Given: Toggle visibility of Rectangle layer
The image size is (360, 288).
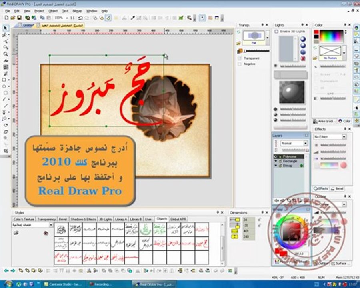Looking at the screenshot, I should (x=276, y=161).
